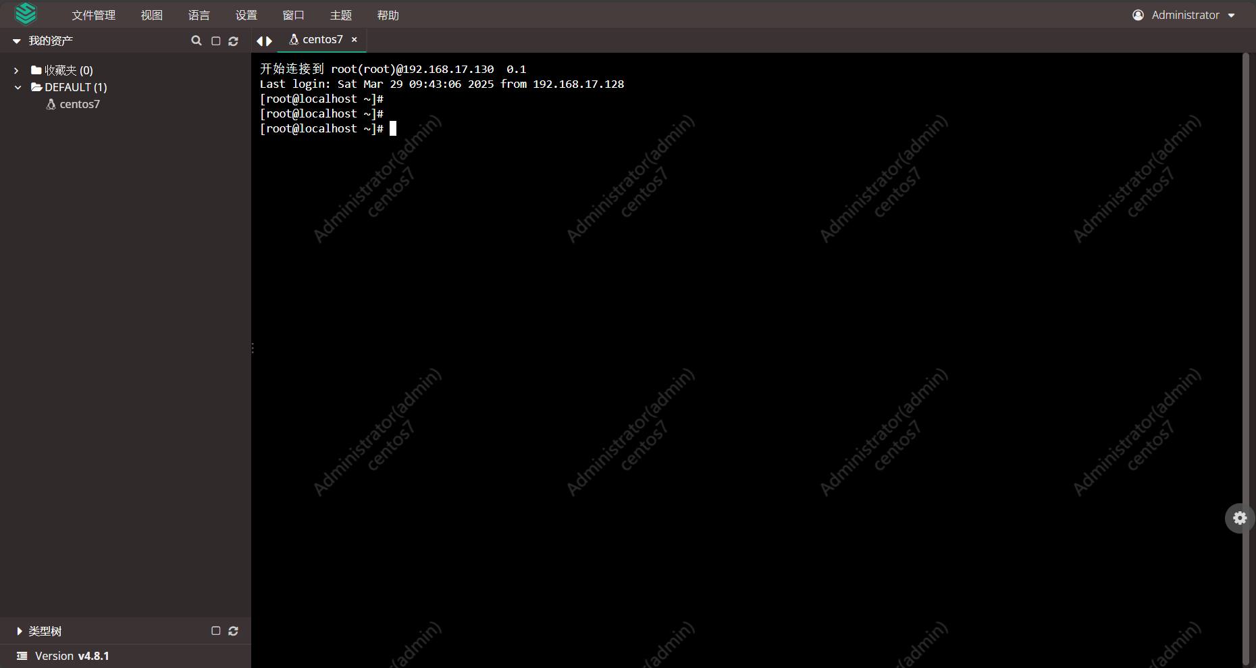Open the floating settings gear
The height and width of the screenshot is (668, 1256).
pyautogui.click(x=1241, y=518)
